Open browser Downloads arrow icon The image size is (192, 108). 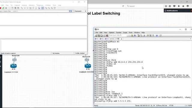(179, 6)
